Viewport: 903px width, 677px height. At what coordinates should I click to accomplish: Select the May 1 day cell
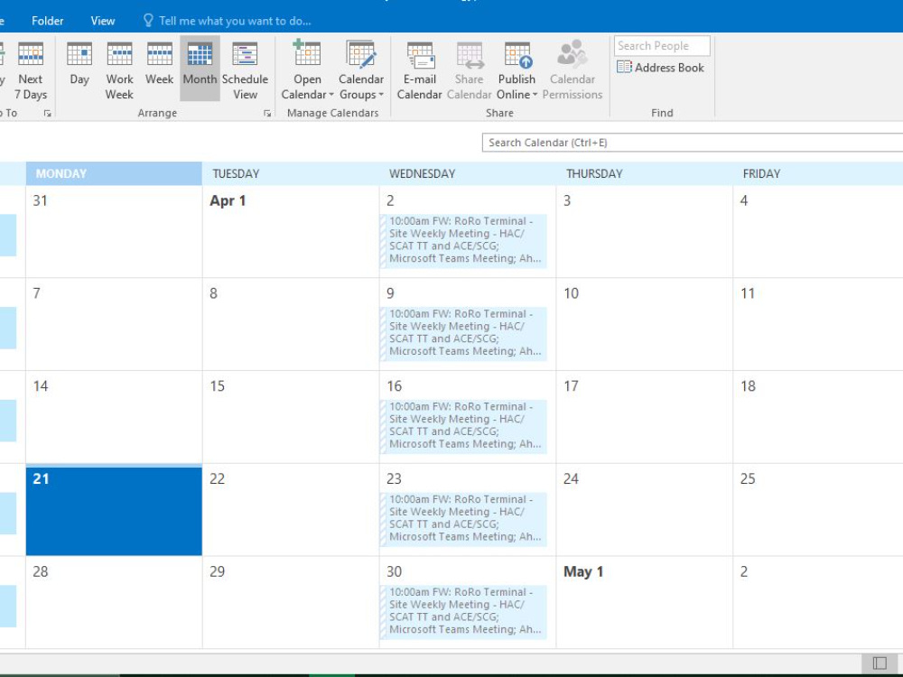645,602
